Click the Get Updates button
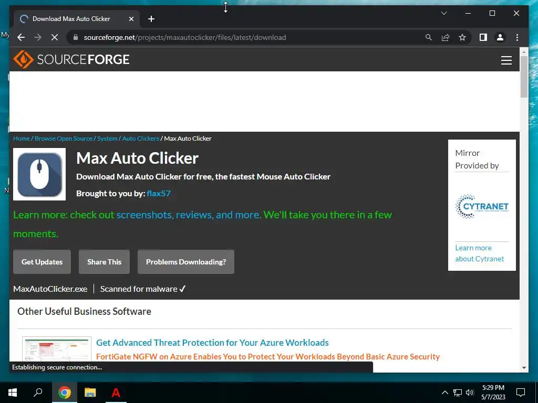Viewport: 538px width, 403px height. pyautogui.click(x=42, y=262)
